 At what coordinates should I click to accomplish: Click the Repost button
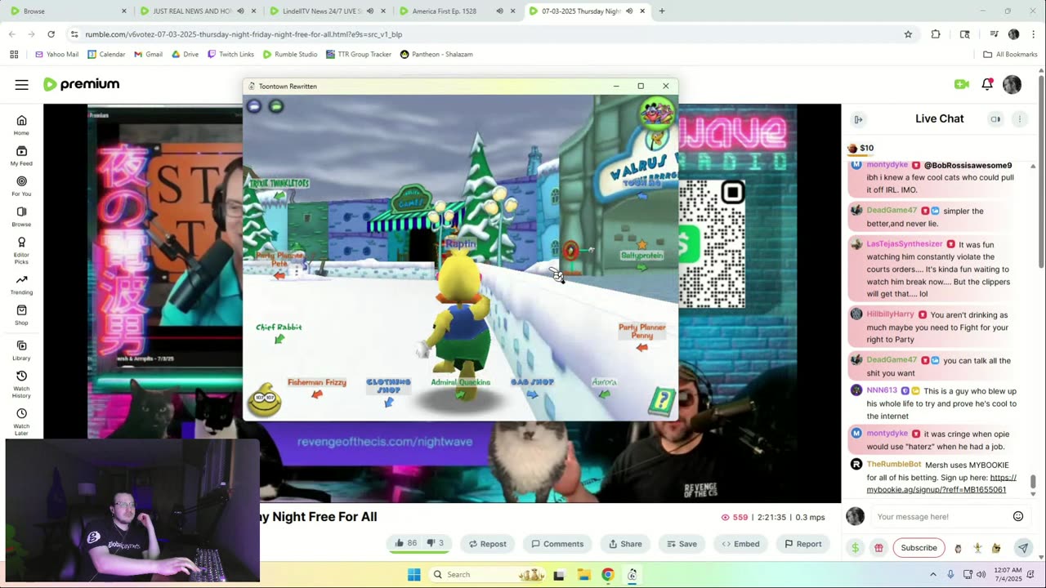(487, 544)
